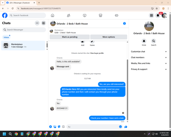Open Chrome three-dot menu
The height and width of the screenshot is (137, 171).
pyautogui.click(x=168, y=9)
